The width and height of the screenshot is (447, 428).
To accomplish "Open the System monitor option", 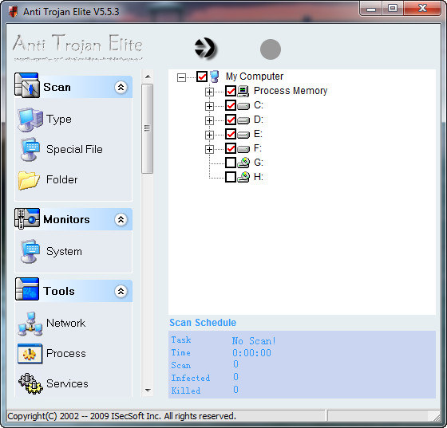I will coord(64,252).
